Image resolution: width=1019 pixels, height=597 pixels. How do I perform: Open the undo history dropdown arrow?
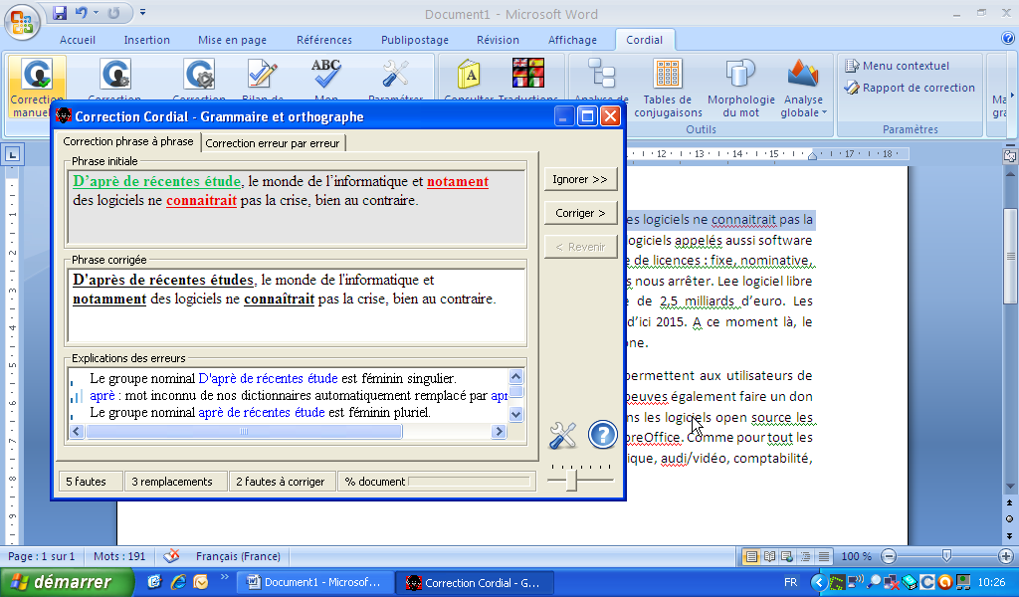(96, 12)
